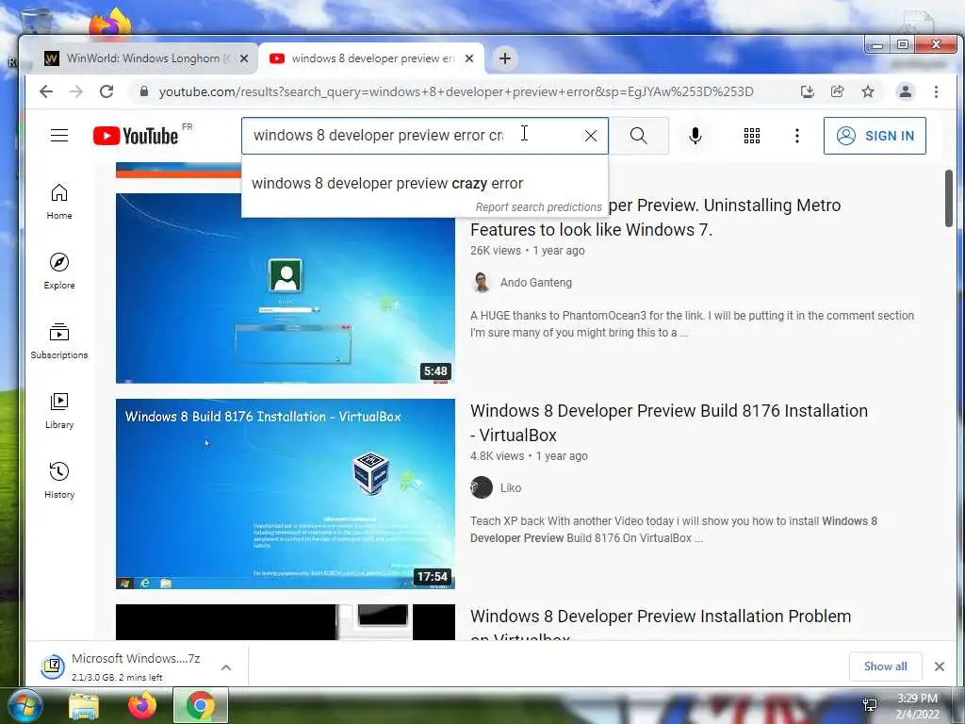This screenshot has height=724, width=965.
Task: Select the YouTube windows 8 developer preview tab
Action: 371,58
